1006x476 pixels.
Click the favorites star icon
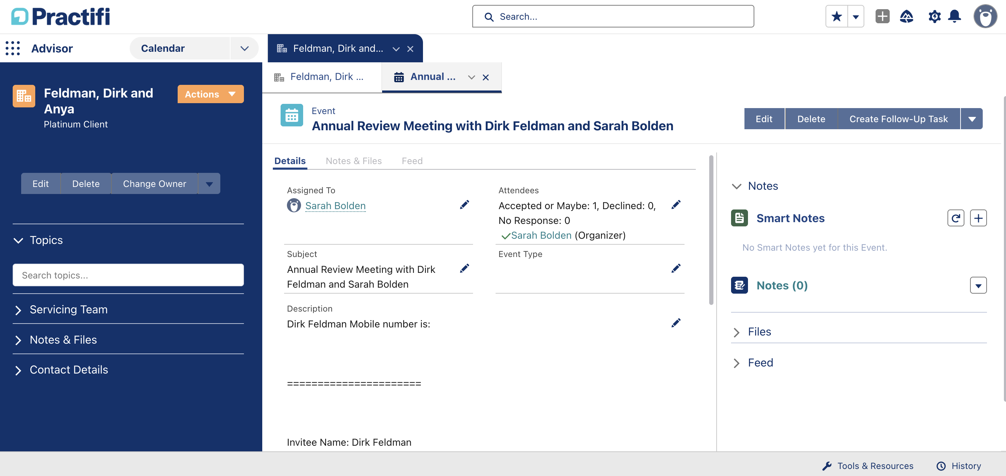coord(836,17)
